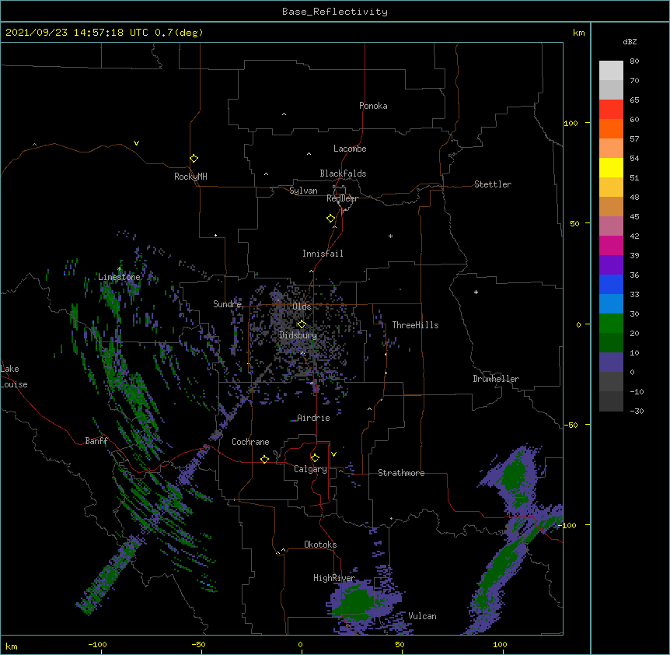This screenshot has height=655, width=670.
Task: Click the Lake Louise label
Action: 14,377
